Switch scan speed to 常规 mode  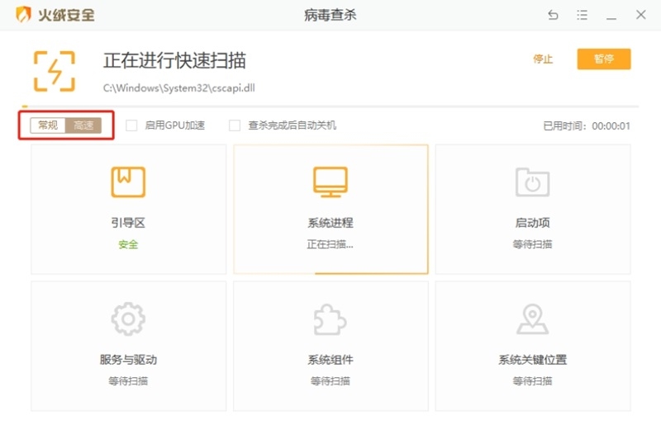pyautogui.click(x=48, y=125)
